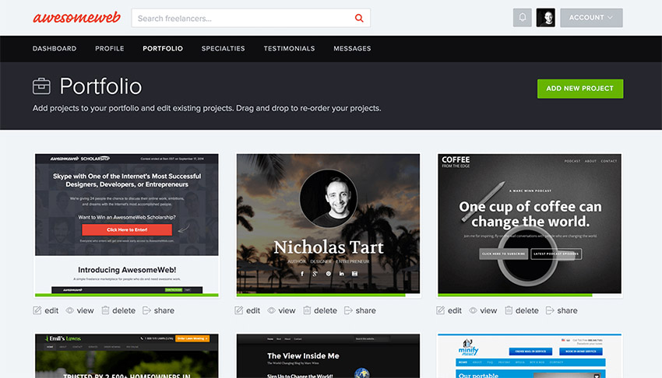Select the Coffee from the Edge thumbnail
The height and width of the screenshot is (378, 662).
(x=530, y=225)
